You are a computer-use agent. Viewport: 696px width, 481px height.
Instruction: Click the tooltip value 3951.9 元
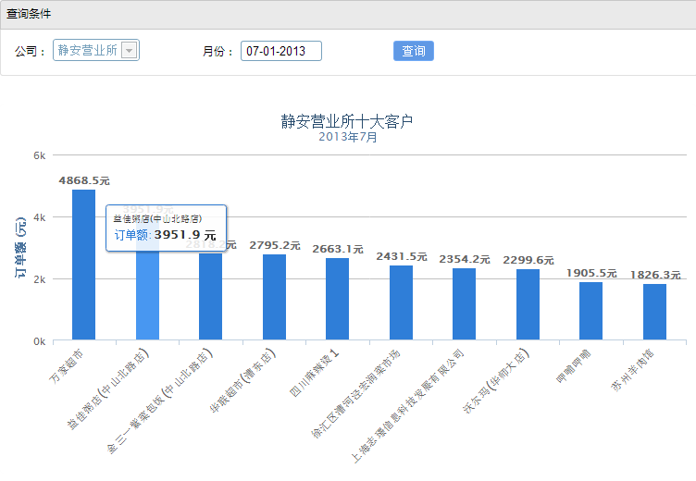pos(185,235)
